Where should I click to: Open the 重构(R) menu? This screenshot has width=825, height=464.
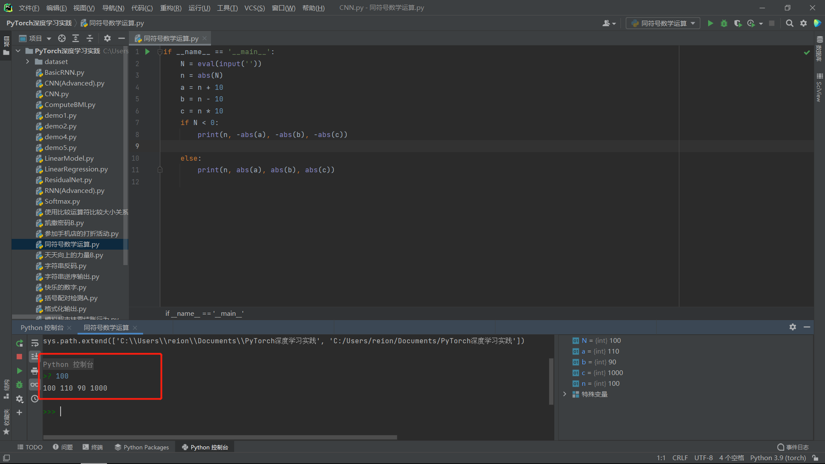click(x=171, y=8)
